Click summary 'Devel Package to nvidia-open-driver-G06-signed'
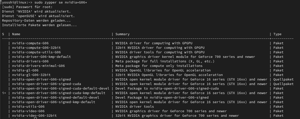 pos(162,98)
